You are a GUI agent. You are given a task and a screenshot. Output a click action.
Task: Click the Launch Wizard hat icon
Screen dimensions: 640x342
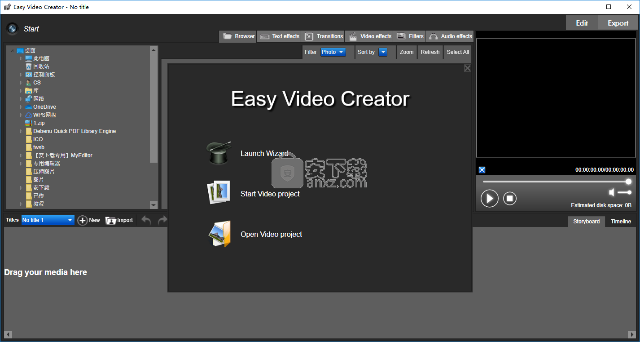pos(219,153)
